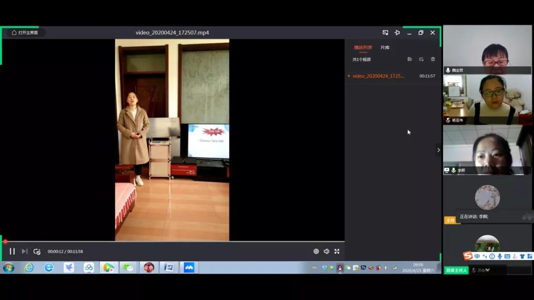Click 打开主界面 button
Image resolution: width=534 pixels, height=300 pixels.
[25, 33]
